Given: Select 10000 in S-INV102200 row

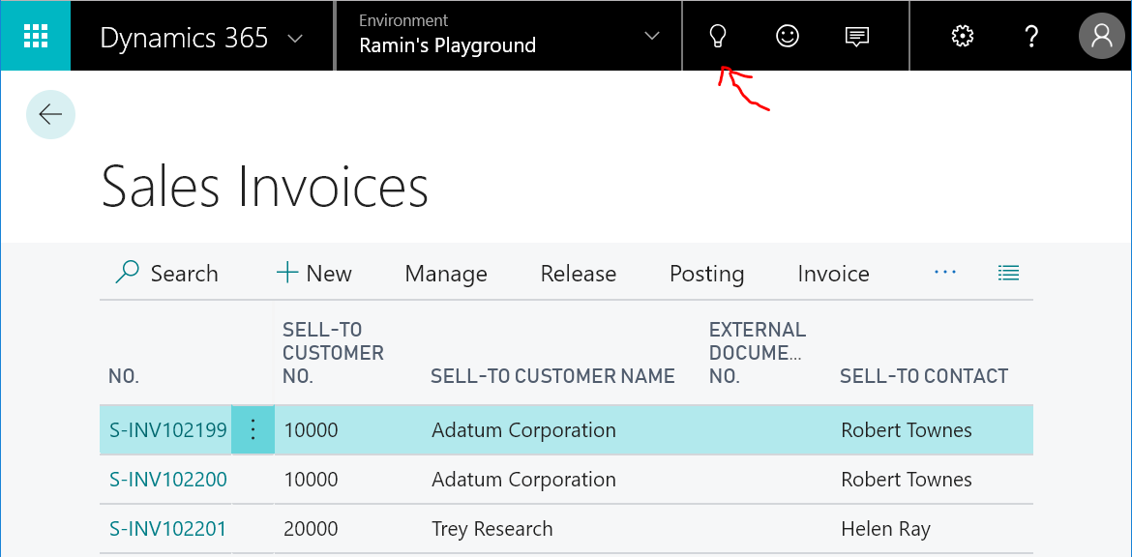Looking at the screenshot, I should pyautogui.click(x=312, y=480).
